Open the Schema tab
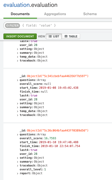 [x=90, y=14]
